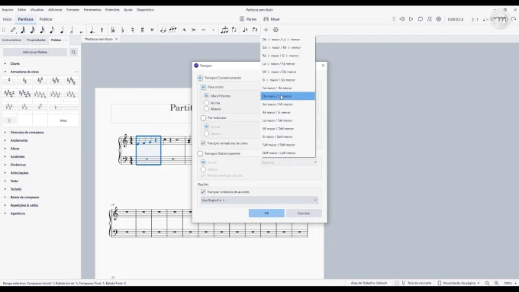
Task: Toggle the metronome icon
Action: (x=429, y=19)
